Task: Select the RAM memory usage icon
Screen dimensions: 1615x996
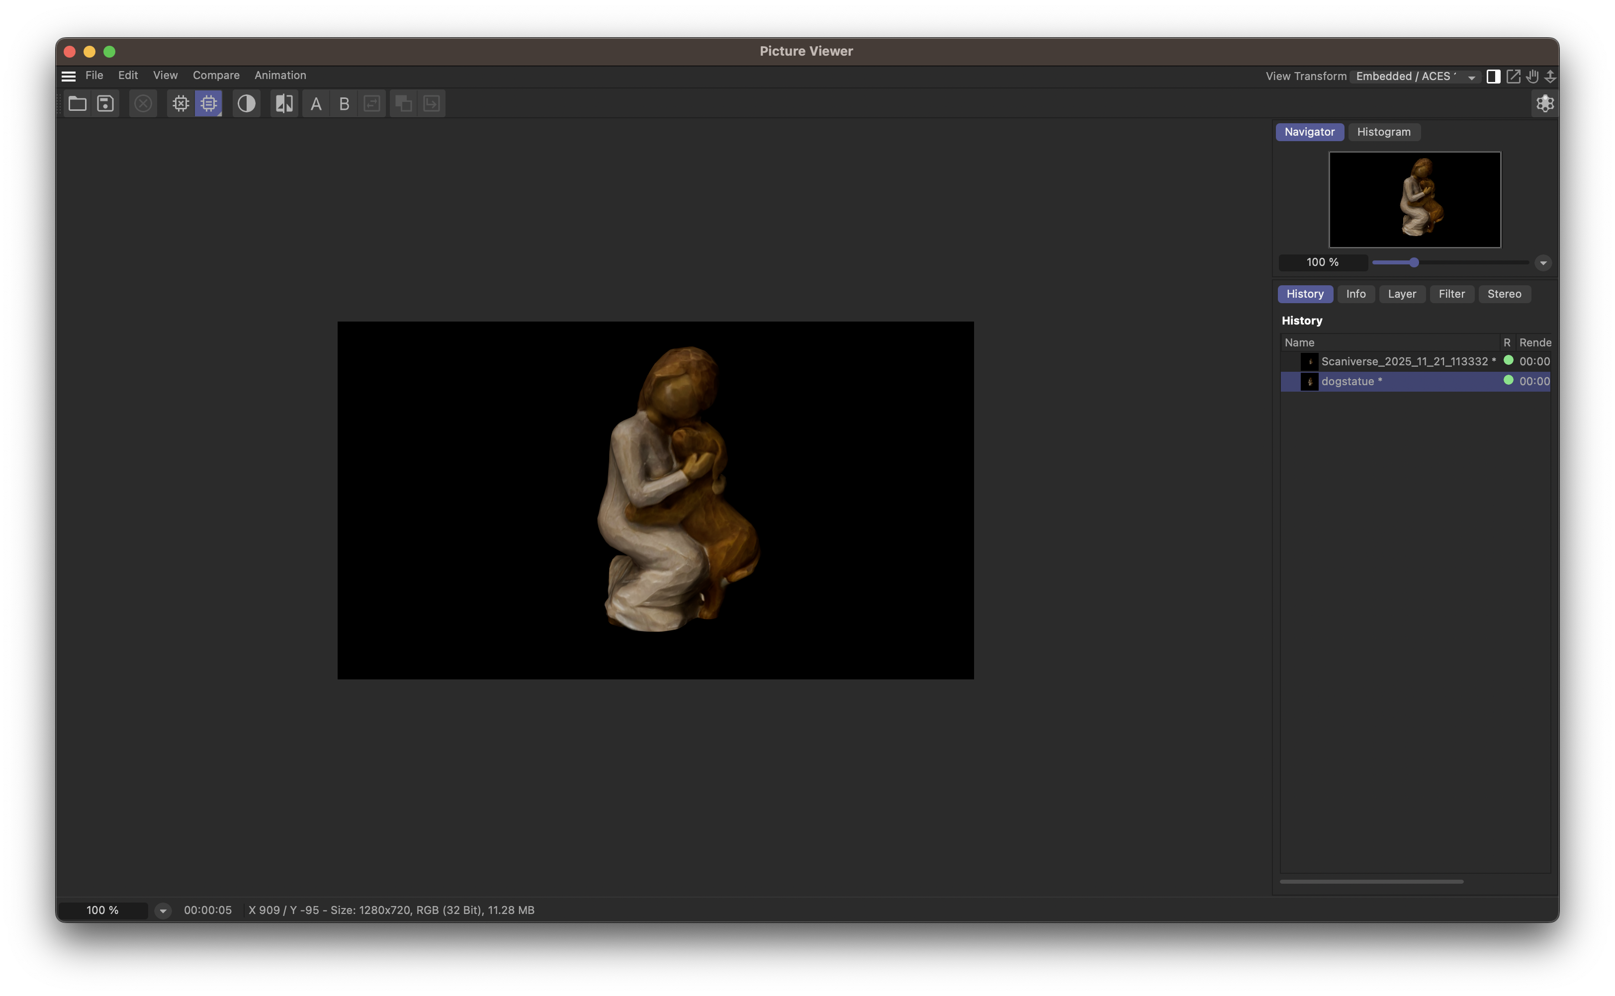Action: 209,103
